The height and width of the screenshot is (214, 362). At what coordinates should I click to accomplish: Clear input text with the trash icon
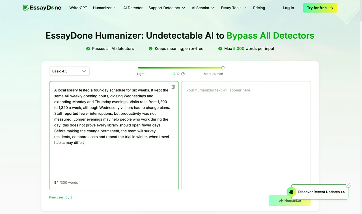(173, 87)
